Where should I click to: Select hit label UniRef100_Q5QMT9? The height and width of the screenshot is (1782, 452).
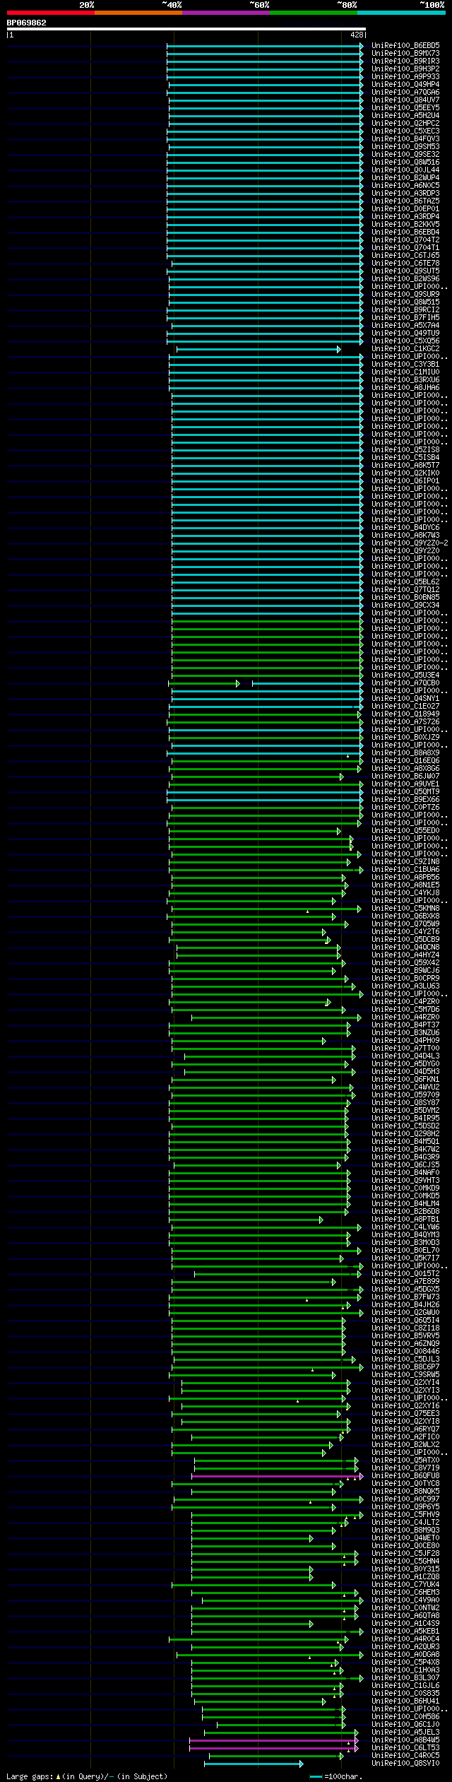point(405,792)
